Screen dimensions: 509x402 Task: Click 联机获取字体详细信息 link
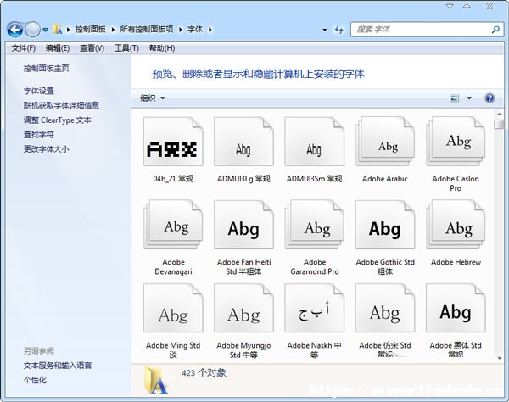click(61, 105)
